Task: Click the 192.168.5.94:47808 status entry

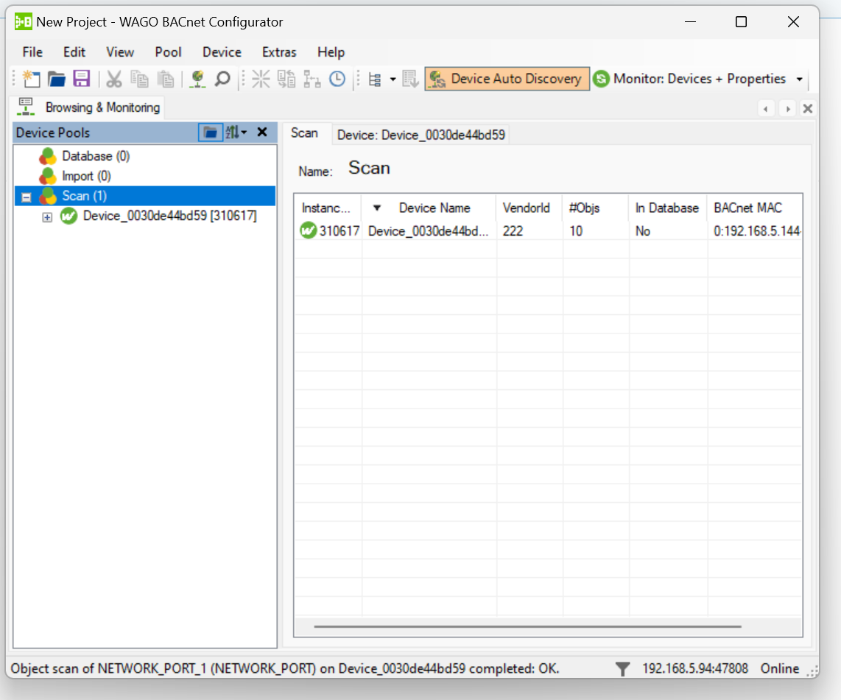Action: (x=695, y=668)
